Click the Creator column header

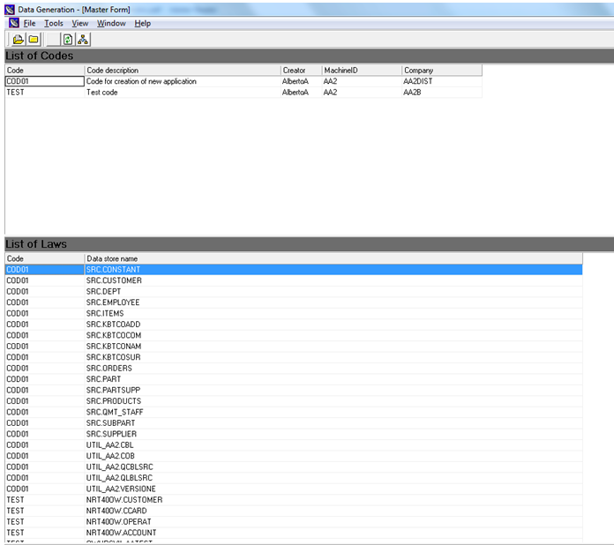click(x=300, y=71)
